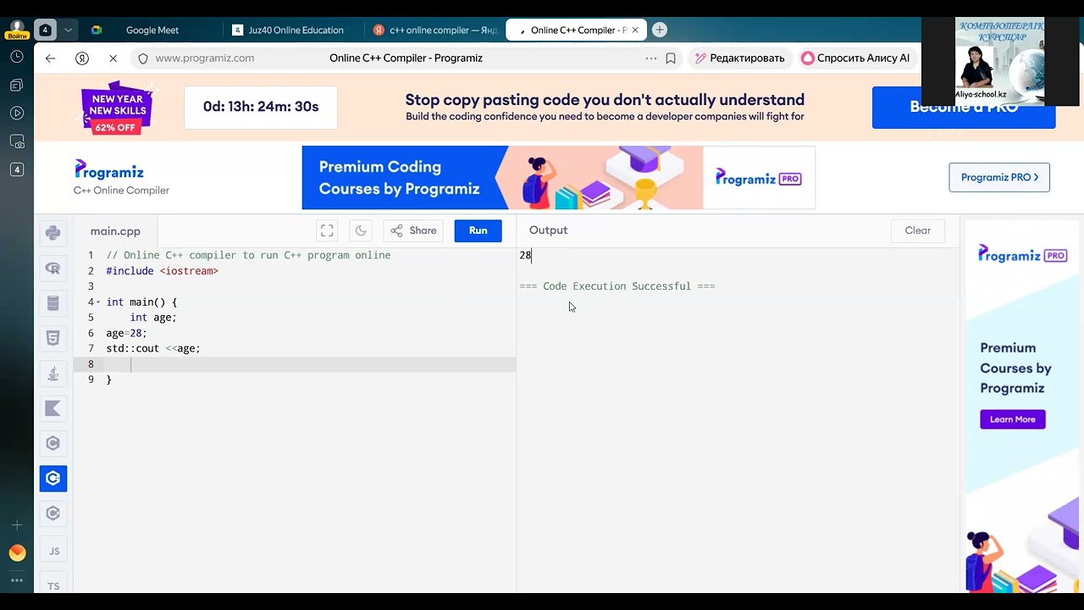Open the TS compiler icon
The height and width of the screenshot is (610, 1084).
coord(53,585)
